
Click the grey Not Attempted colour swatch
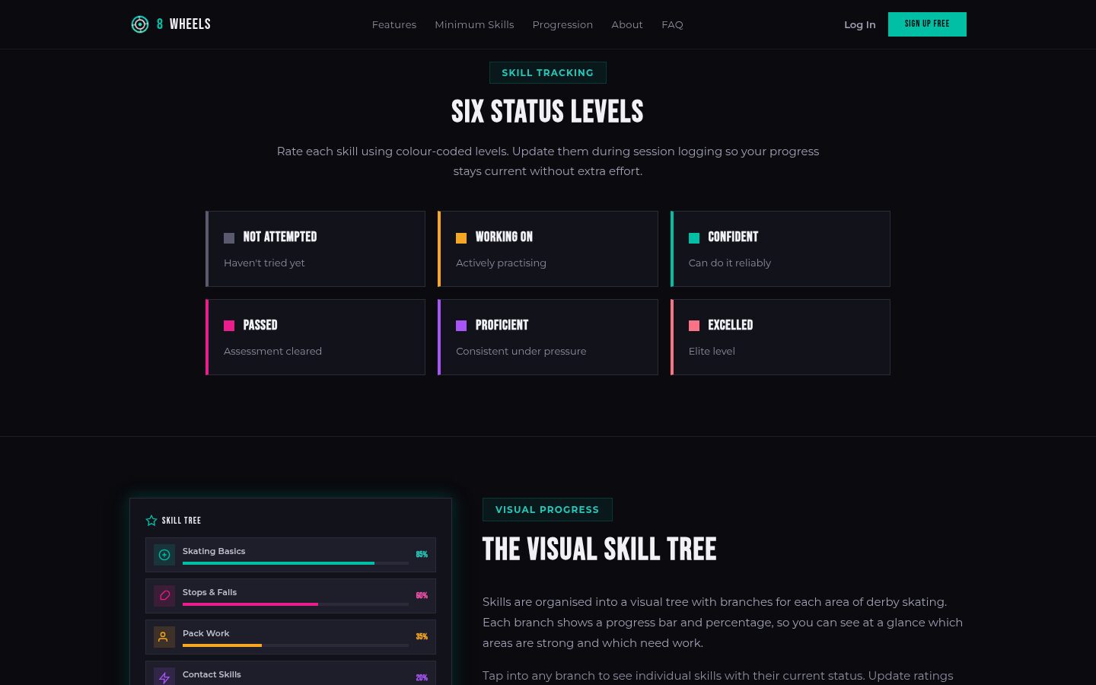tap(229, 238)
